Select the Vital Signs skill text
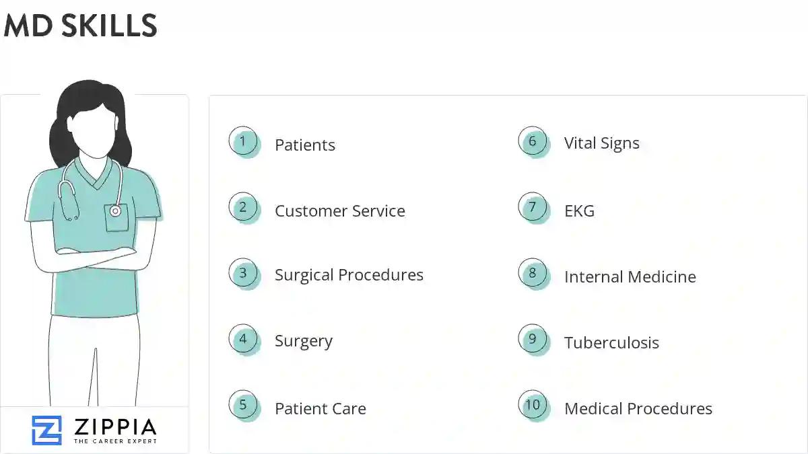Viewport: 808px width, 454px height. 601,143
